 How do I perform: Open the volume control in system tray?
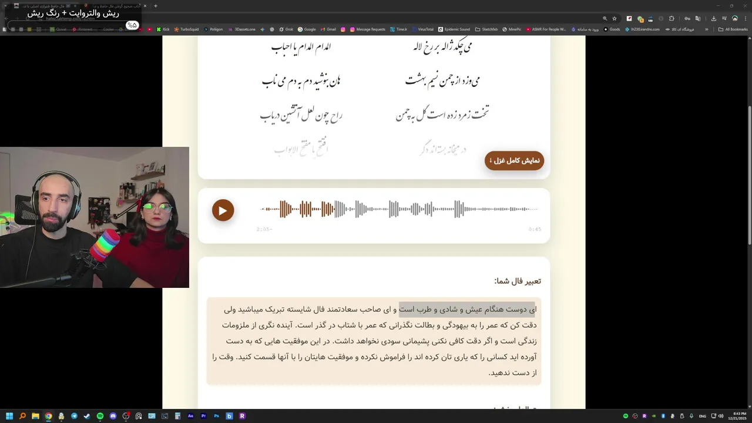click(721, 416)
